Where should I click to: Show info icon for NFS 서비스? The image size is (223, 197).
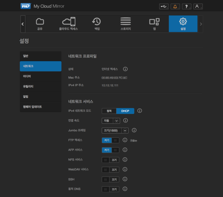point(125,160)
